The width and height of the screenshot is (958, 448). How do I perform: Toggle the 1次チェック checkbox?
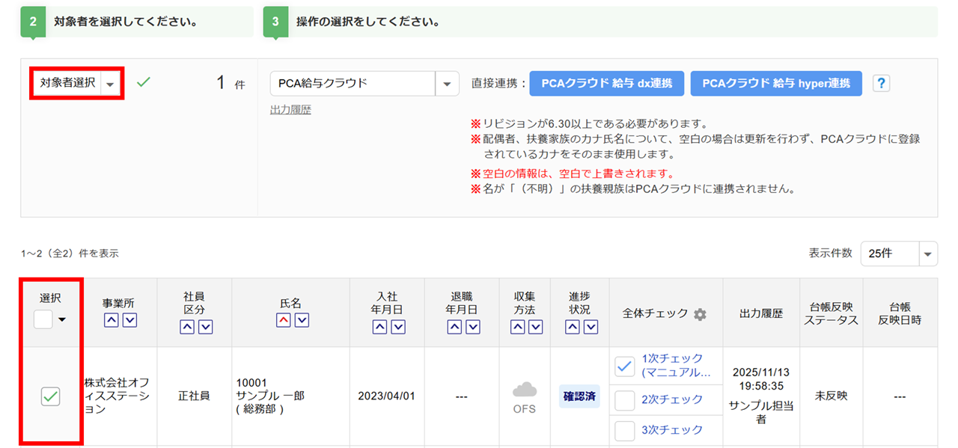624,366
